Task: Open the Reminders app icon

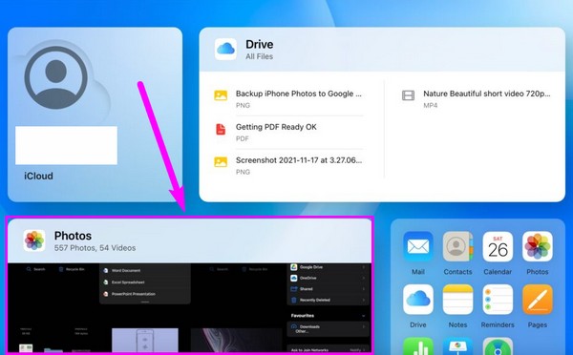Action: tap(498, 300)
